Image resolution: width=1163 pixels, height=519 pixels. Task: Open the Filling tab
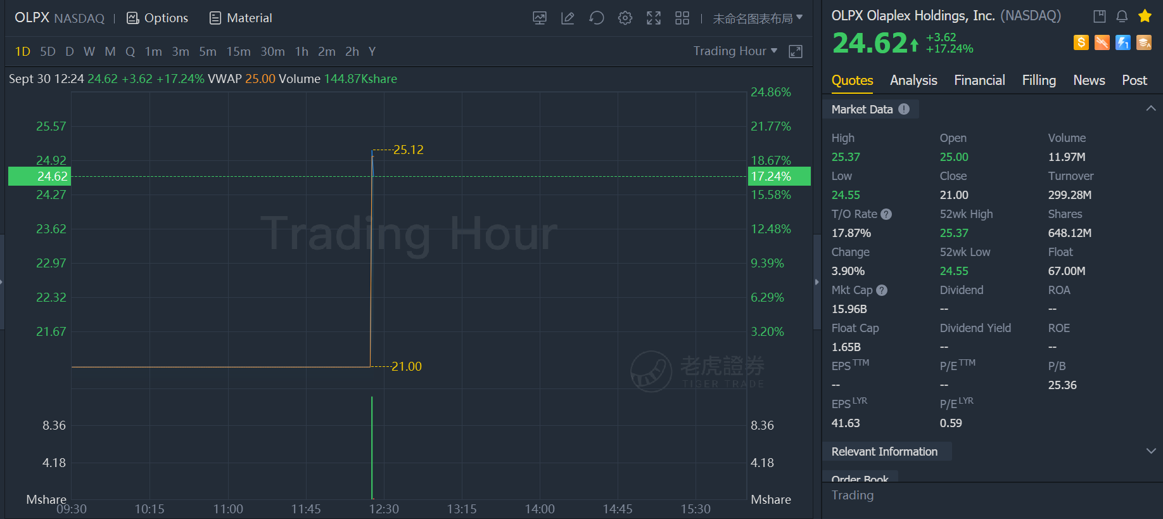click(x=1039, y=80)
